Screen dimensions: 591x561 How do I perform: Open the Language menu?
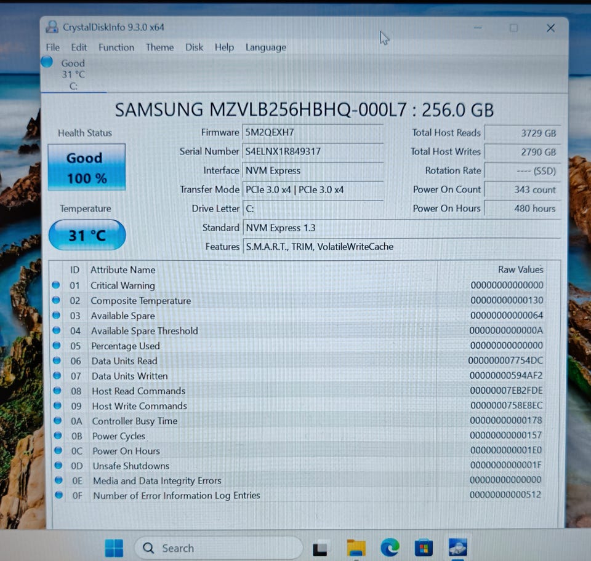[265, 47]
